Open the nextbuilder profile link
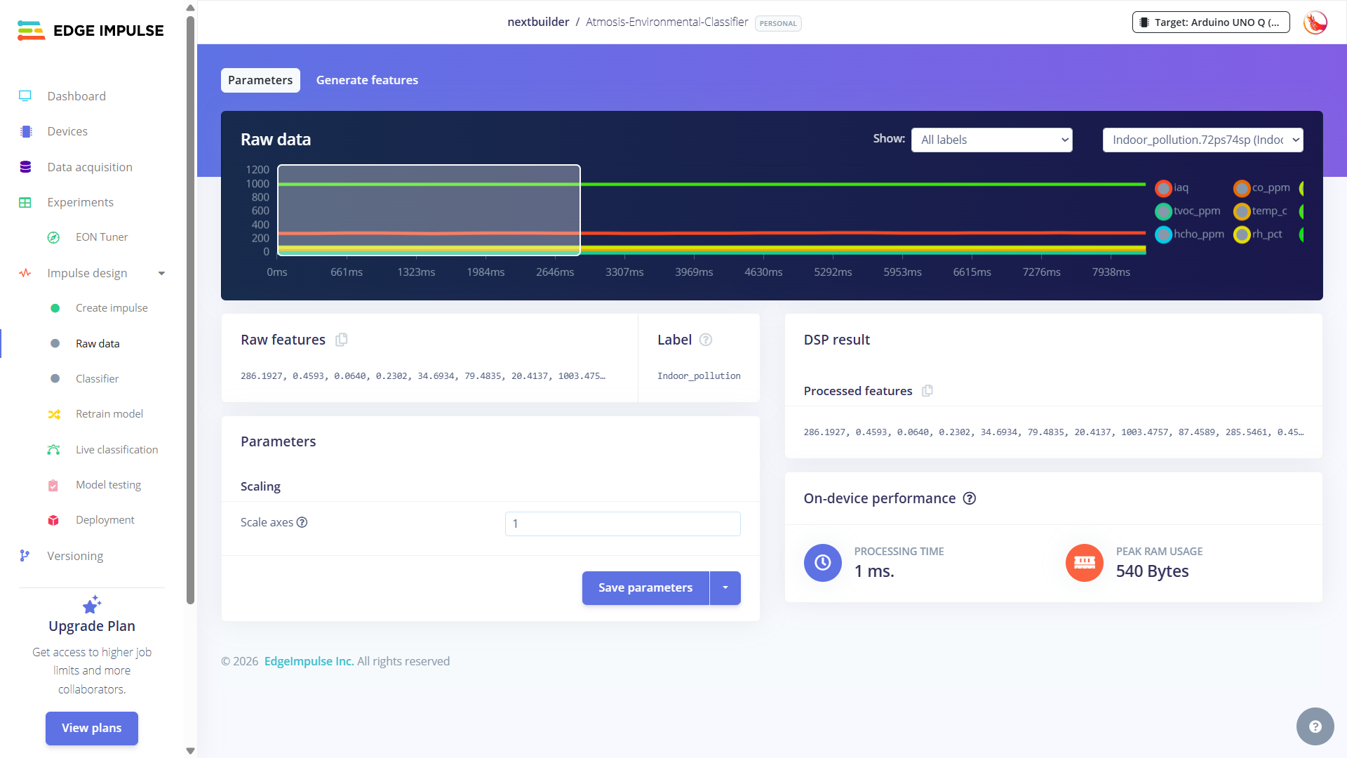 tap(538, 22)
